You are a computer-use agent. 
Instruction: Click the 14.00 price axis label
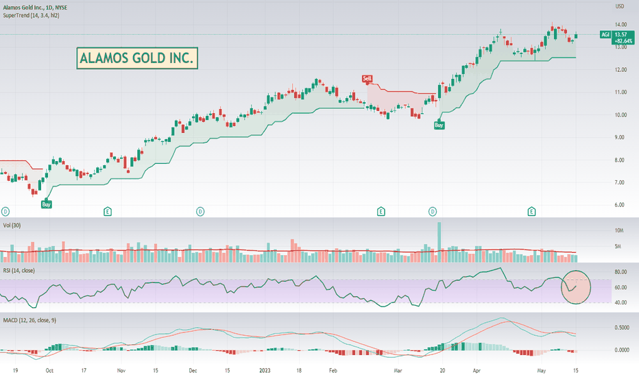[620, 25]
